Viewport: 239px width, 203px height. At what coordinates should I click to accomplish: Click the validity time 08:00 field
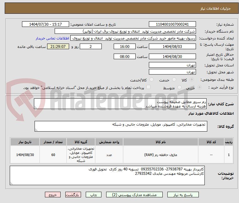(x=125, y=57)
